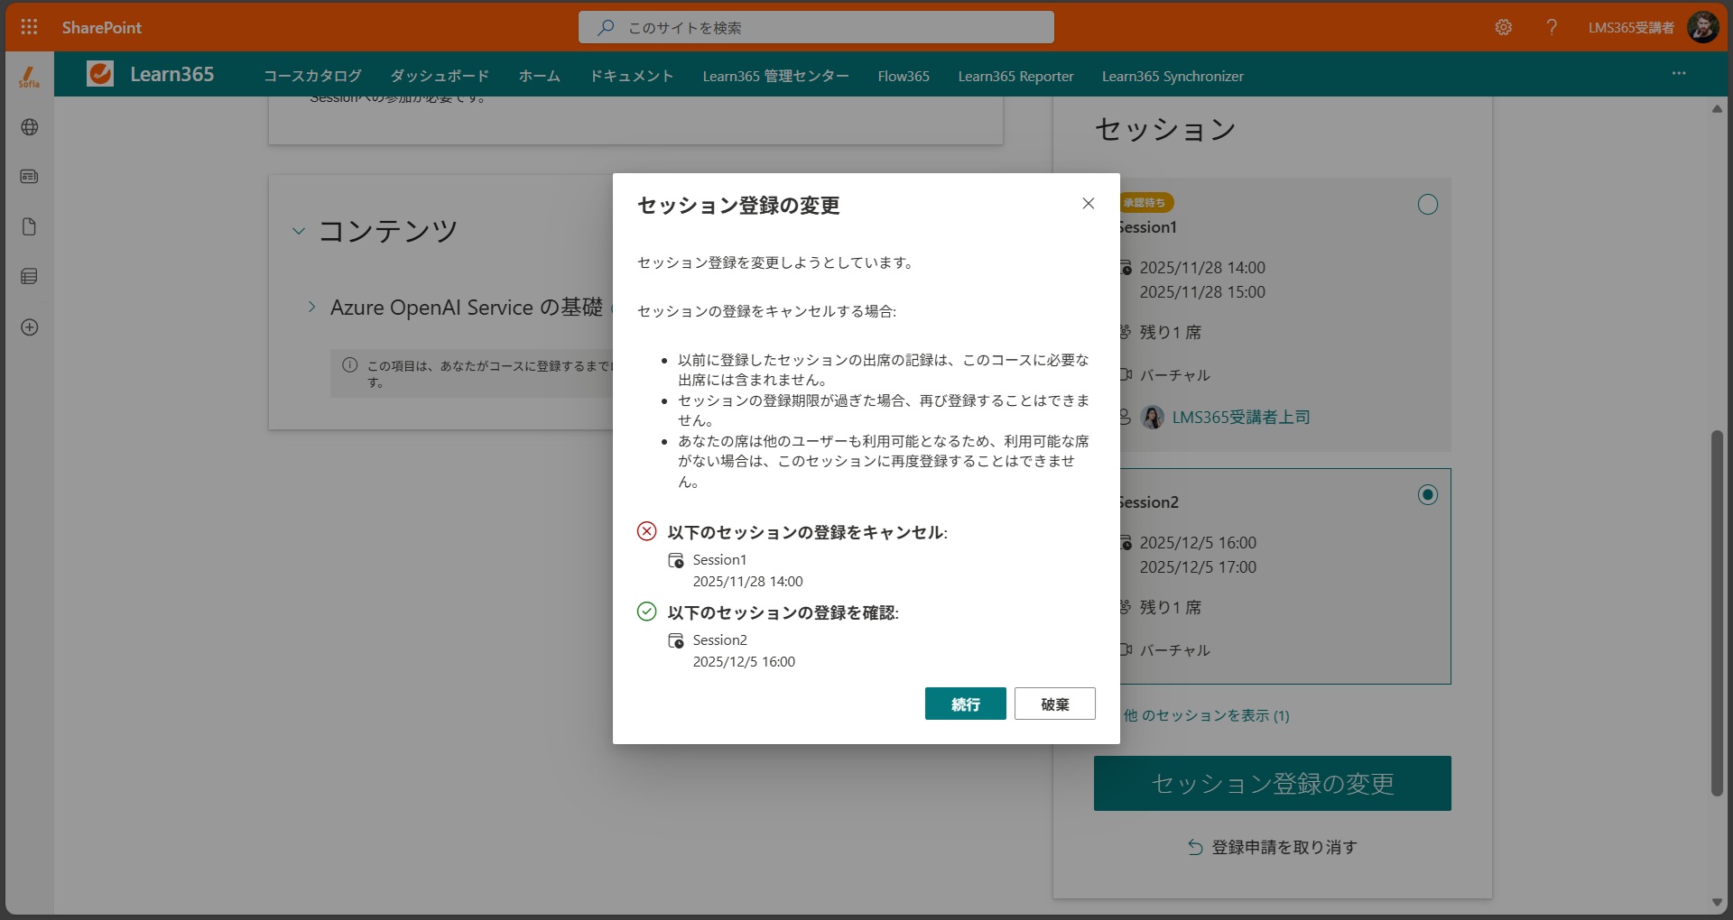Open the LMS365受講者 profile avatar
The width and height of the screenshot is (1733, 920).
tap(1702, 27)
